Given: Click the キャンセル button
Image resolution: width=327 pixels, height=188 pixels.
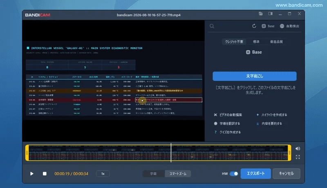Looking at the screenshot, I should [x=287, y=174].
